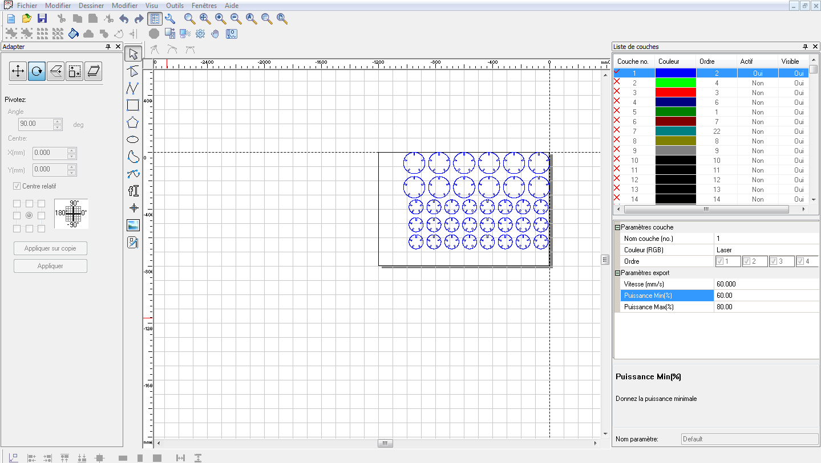Image resolution: width=821 pixels, height=463 pixels.
Task: Open the Dessiner menu
Action: click(91, 6)
